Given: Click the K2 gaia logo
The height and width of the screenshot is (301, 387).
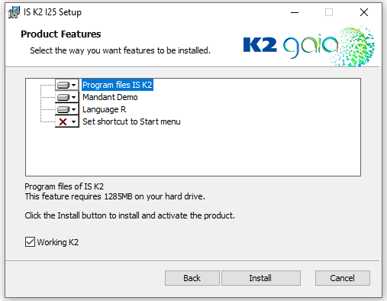Looking at the screenshot, I should tap(308, 45).
